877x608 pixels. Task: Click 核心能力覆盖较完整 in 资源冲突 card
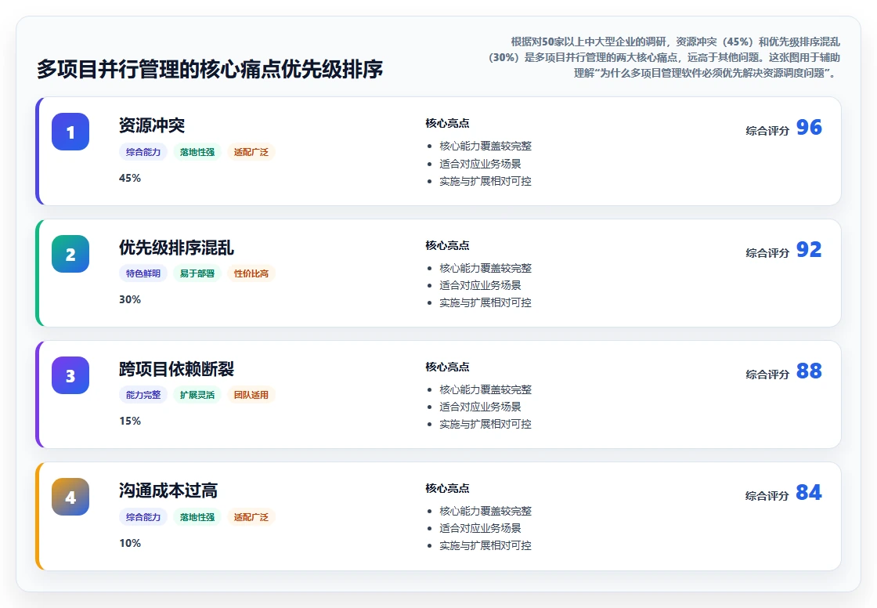pos(485,146)
